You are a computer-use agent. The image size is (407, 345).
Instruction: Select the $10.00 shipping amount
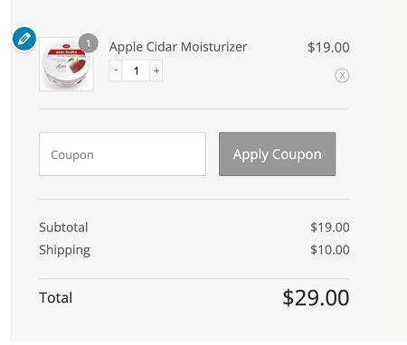click(330, 250)
